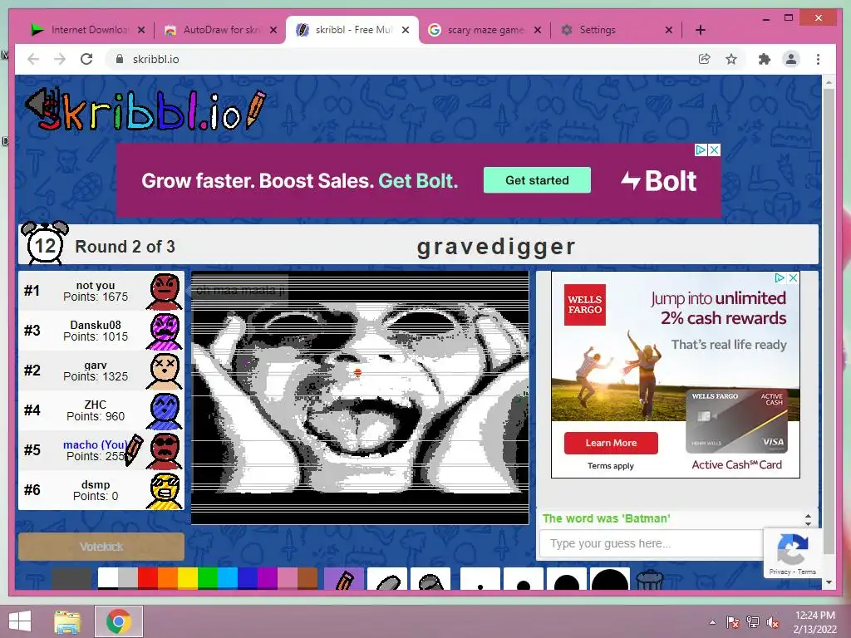Click garv's avatar
Screen dimensions: 851x638
[x=165, y=371]
